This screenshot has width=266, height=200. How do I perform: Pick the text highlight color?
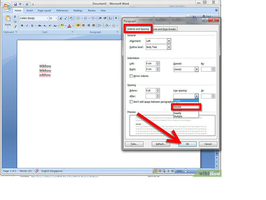click(x=62, y=26)
